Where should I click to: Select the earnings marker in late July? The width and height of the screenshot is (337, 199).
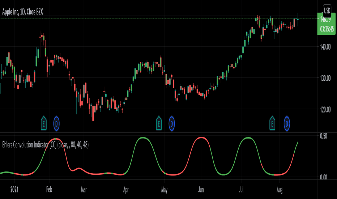[x=272, y=123]
